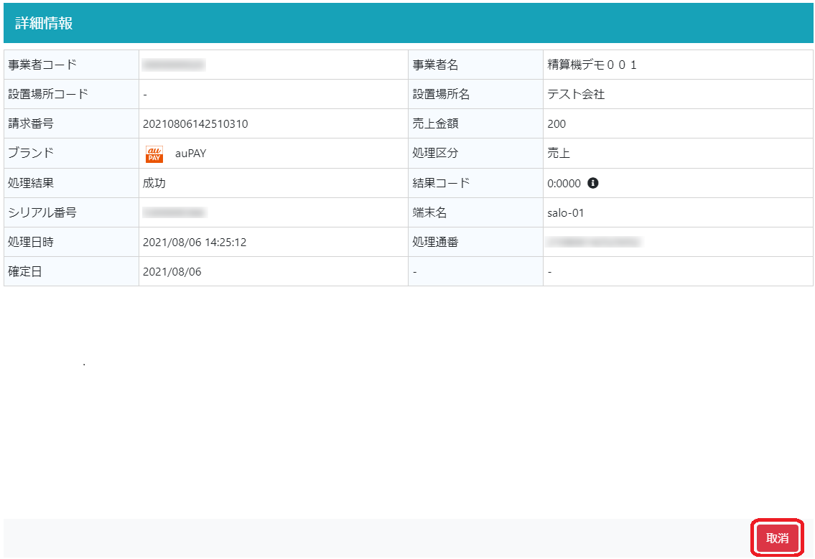Select the value テスト会社

pos(576,94)
